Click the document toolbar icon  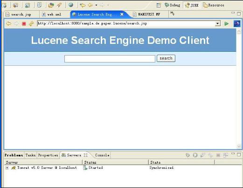39,5
